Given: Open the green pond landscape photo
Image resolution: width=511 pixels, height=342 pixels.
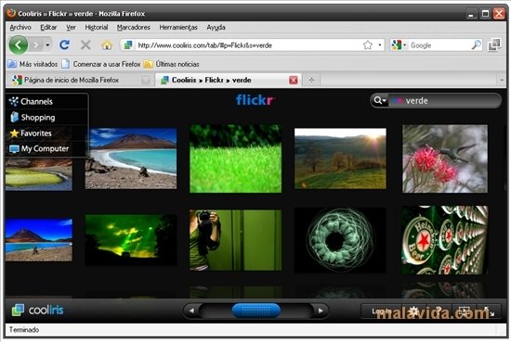Looking at the screenshot, I should [x=38, y=173].
